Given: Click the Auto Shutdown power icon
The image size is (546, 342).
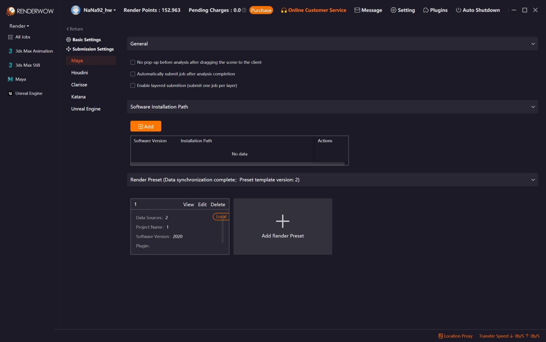Looking at the screenshot, I should click(x=458, y=10).
